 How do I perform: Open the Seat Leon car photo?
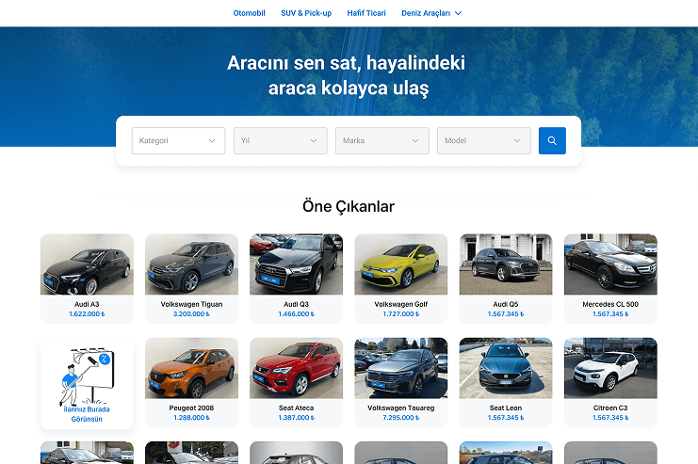(506, 368)
